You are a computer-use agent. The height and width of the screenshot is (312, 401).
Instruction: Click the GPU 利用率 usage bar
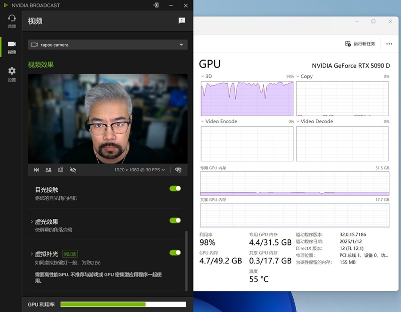coord(123,304)
